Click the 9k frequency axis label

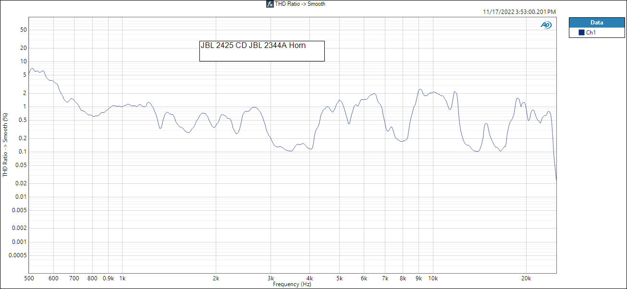point(419,278)
